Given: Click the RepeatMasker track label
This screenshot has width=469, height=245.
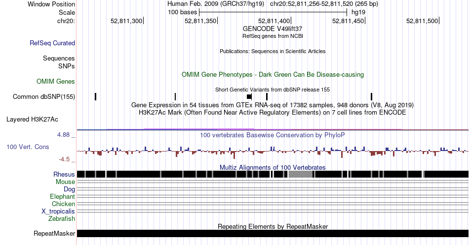Looking at the screenshot, I should tap(54, 233).
